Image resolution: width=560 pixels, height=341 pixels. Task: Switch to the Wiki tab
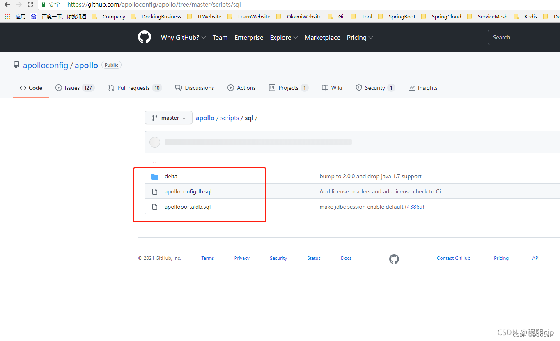tap(332, 88)
